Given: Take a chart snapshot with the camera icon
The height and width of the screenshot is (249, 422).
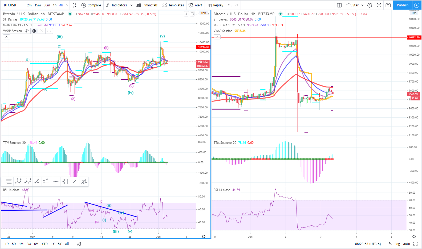Looking at the screenshot, I should [388, 5].
